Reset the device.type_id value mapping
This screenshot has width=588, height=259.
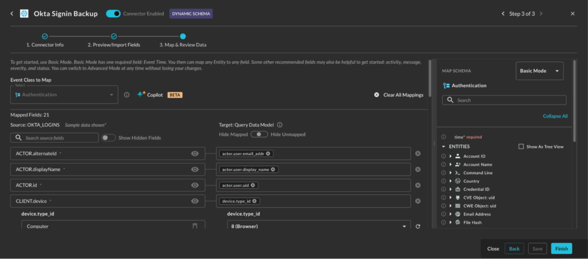(418, 226)
